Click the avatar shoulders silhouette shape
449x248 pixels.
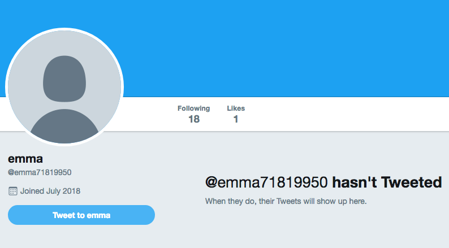pyautogui.click(x=64, y=126)
